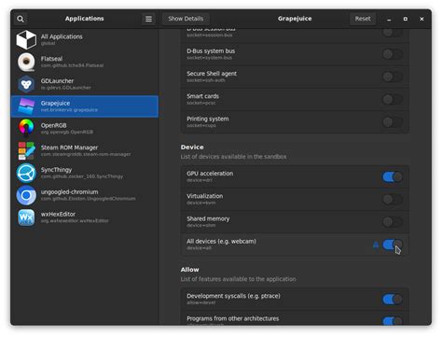Screen dimensions: 442x337
Task: Enable the Secure Shell agent switch
Action: click(393, 77)
